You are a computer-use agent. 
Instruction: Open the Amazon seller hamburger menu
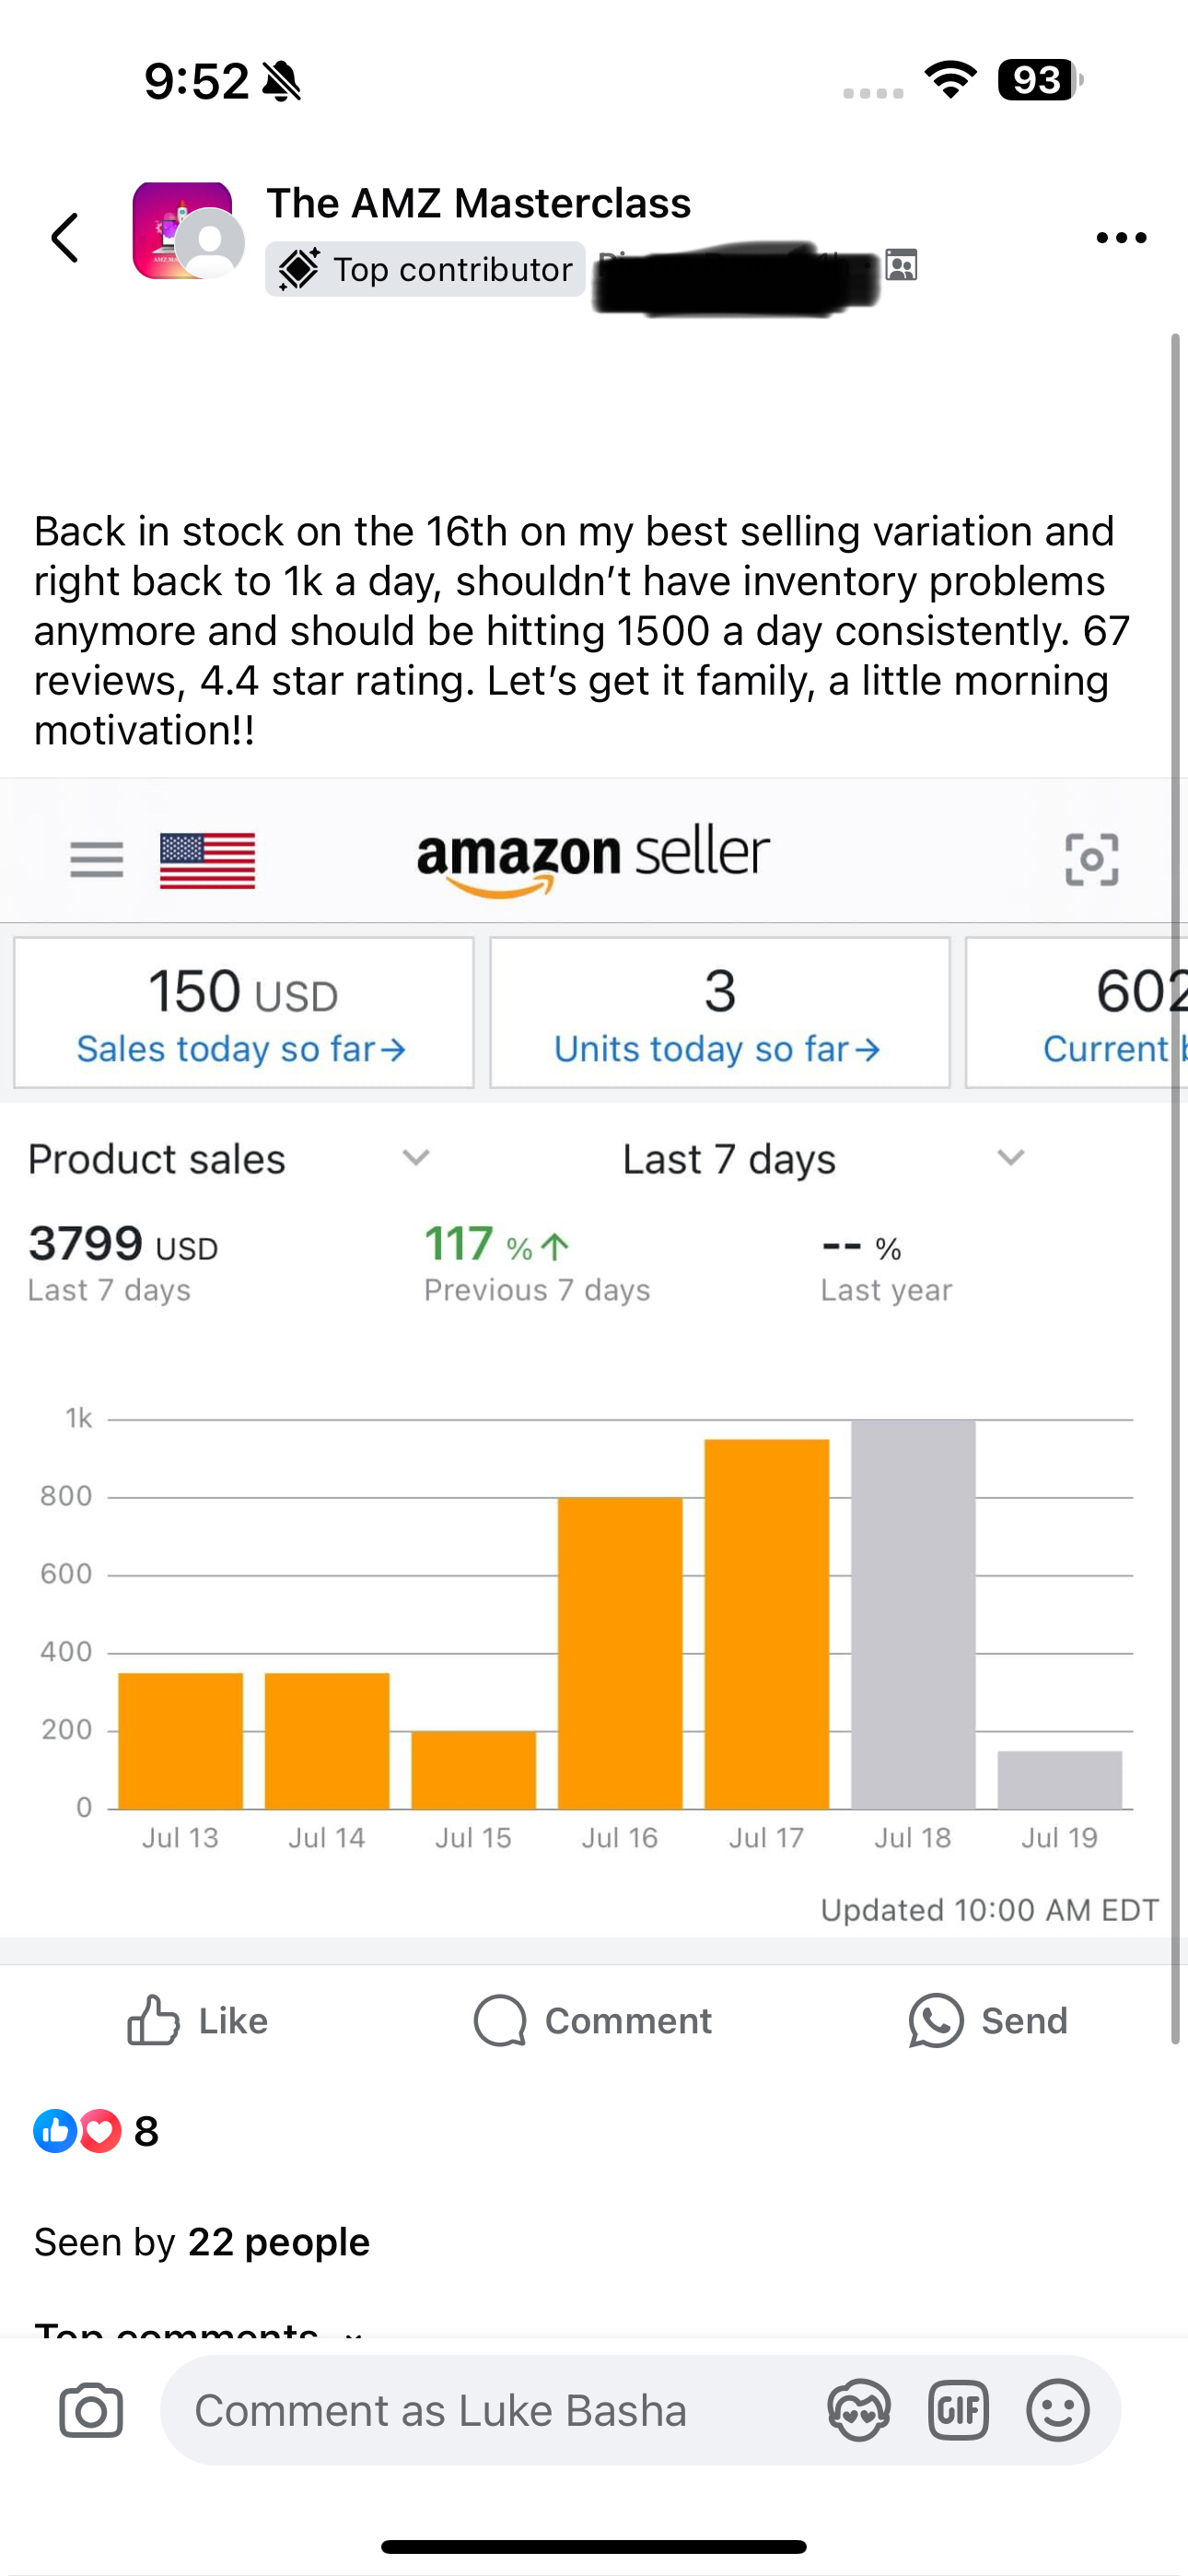[x=97, y=859]
